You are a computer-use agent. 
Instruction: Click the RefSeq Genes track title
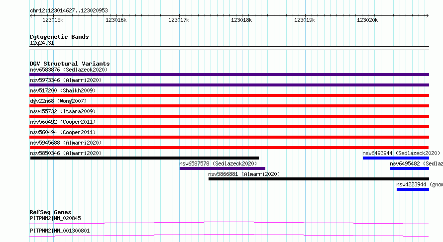click(50, 212)
